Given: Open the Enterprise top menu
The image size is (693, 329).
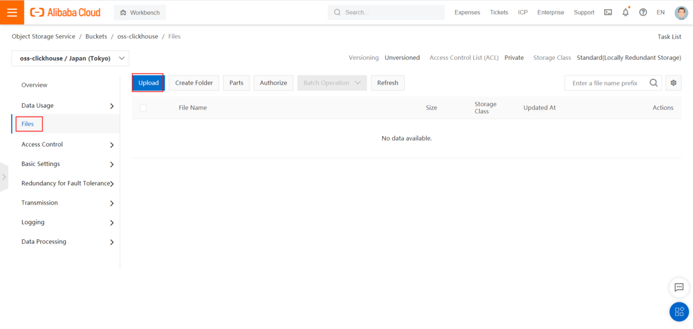Looking at the screenshot, I should click(550, 12).
